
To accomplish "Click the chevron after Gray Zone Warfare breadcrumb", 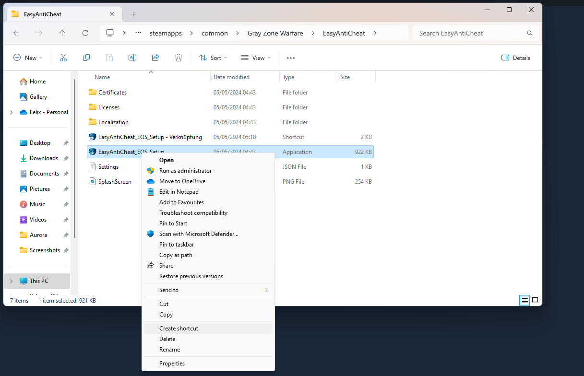I will coord(313,33).
